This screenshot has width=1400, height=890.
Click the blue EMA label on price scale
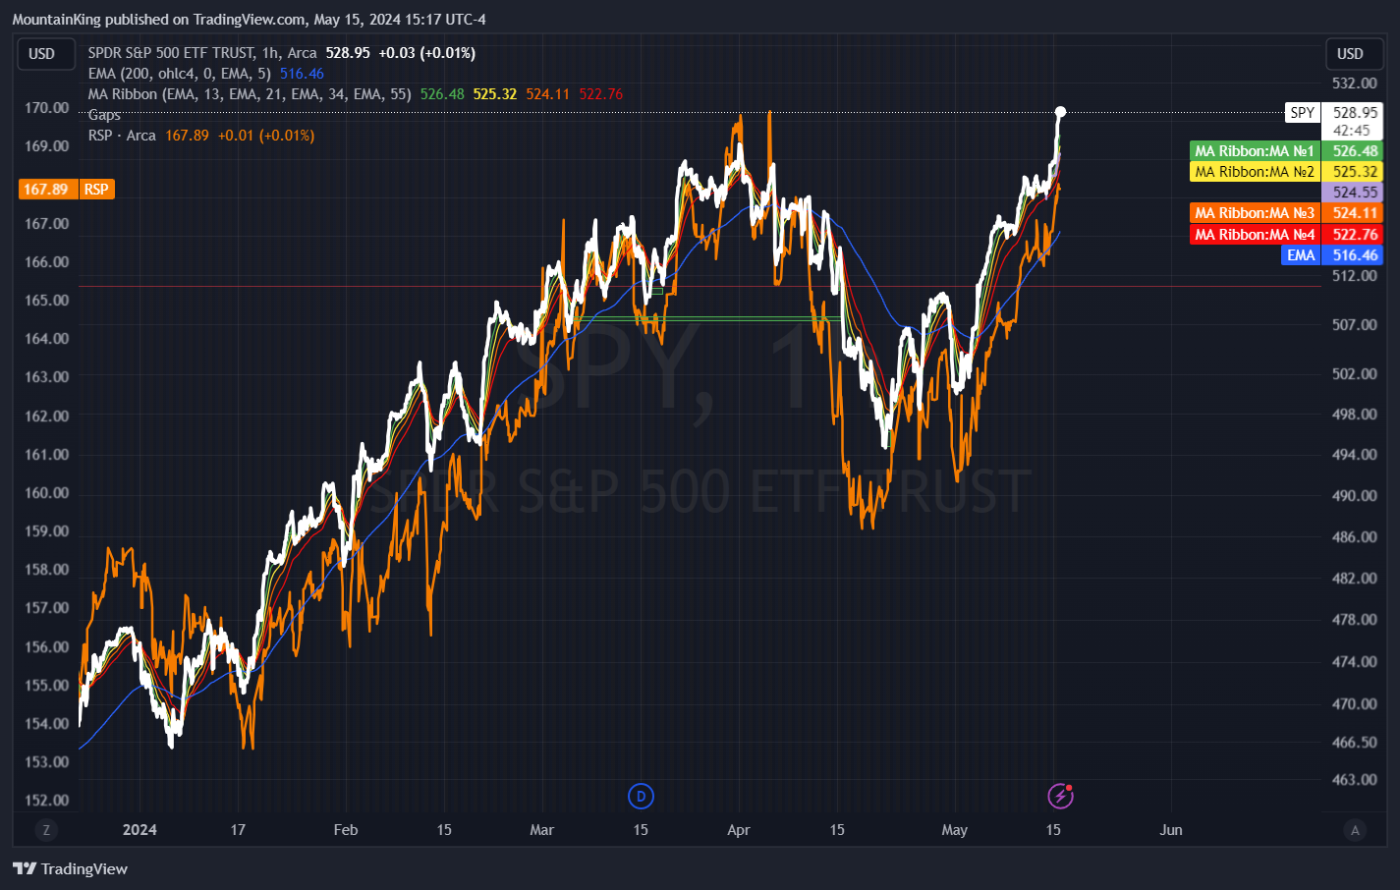point(1301,255)
